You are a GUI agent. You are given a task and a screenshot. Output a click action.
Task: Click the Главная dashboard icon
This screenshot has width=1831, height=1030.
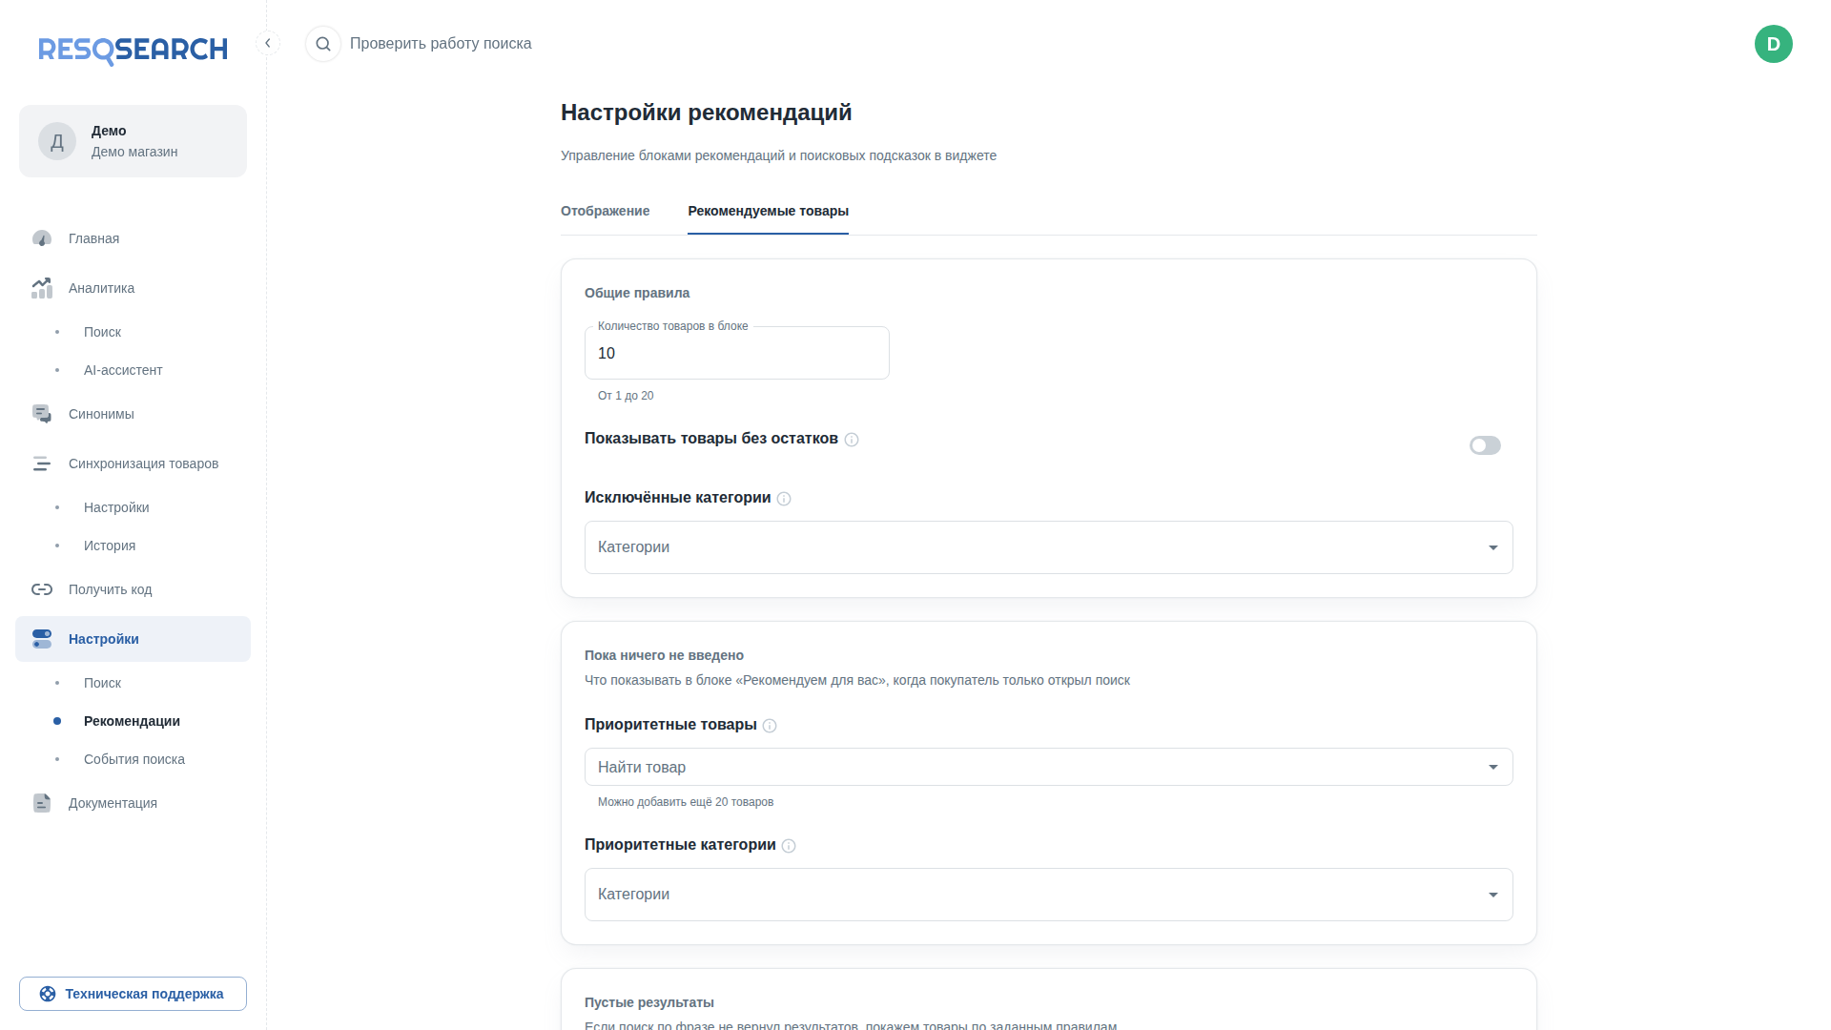pyautogui.click(x=42, y=238)
